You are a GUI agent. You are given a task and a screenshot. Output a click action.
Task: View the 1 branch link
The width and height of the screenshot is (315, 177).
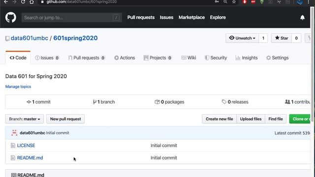coord(104,102)
